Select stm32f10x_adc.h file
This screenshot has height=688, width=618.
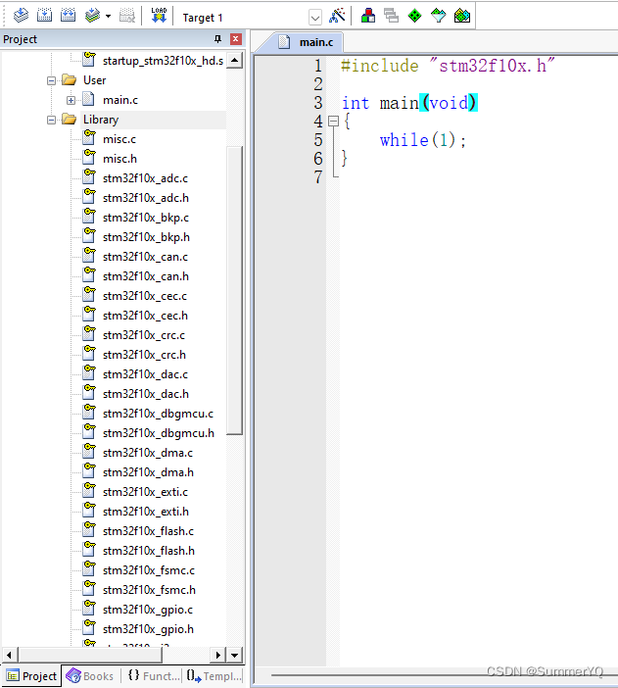coord(146,198)
